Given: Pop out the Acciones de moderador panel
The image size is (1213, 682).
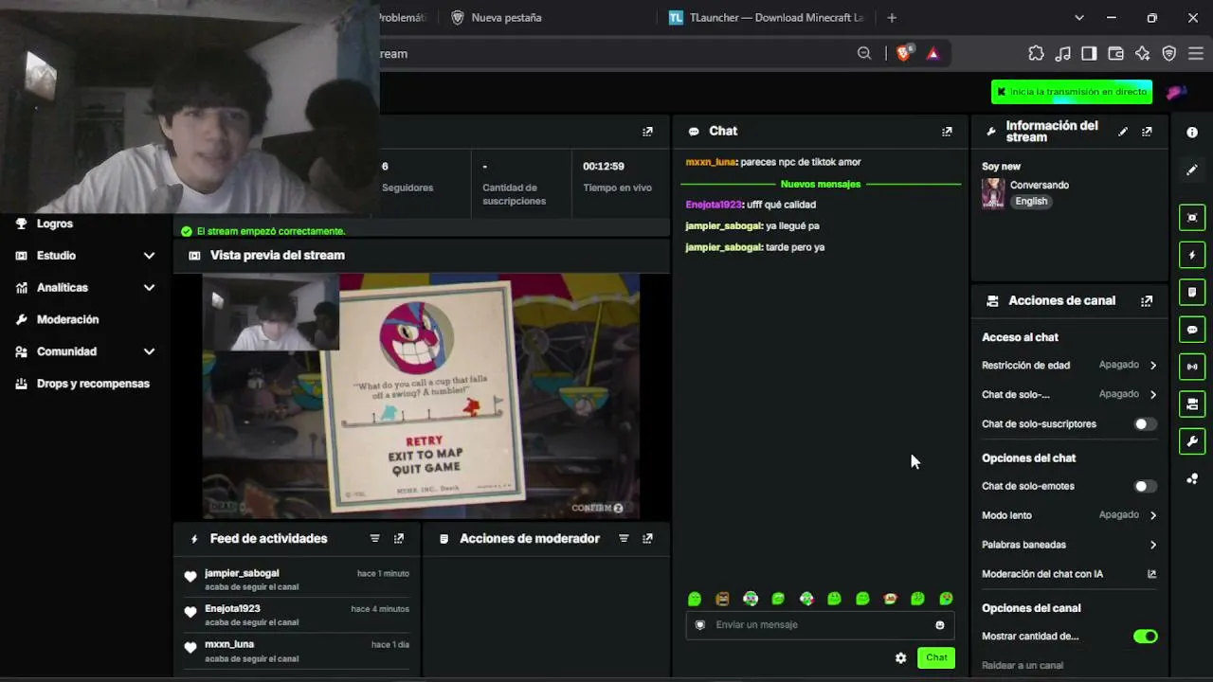Looking at the screenshot, I should (x=647, y=538).
